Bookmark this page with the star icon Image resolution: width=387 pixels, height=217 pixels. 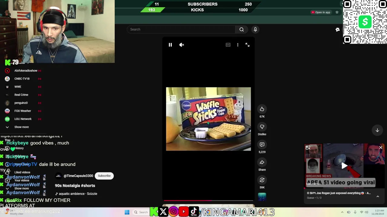(x=337, y=12)
